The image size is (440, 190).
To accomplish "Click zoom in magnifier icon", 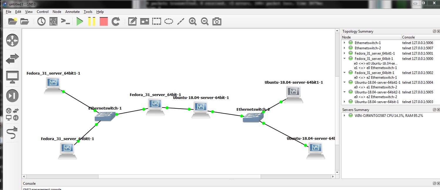I will click(193, 21).
